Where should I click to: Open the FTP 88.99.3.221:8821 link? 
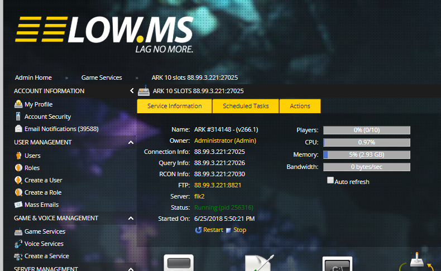tap(217, 185)
